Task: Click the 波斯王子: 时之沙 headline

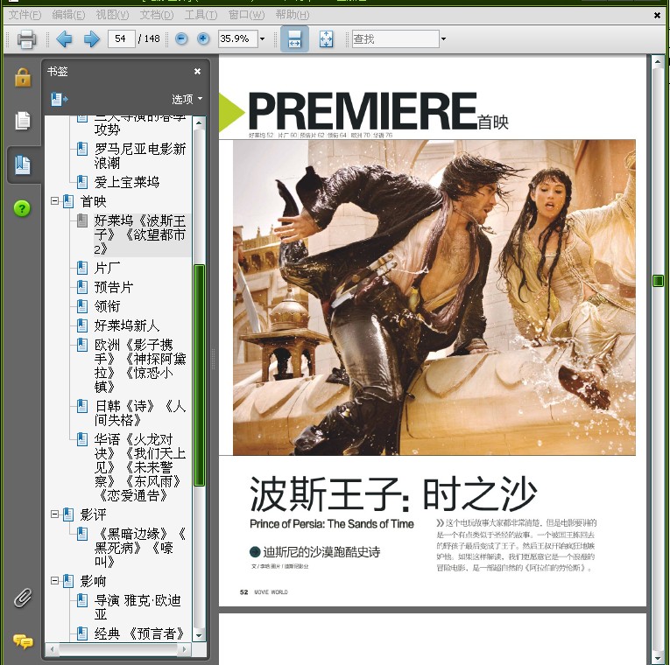Action: [x=393, y=494]
